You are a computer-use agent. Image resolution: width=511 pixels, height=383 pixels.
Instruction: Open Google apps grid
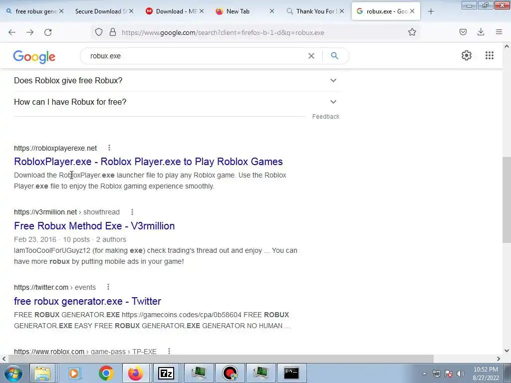click(490, 55)
